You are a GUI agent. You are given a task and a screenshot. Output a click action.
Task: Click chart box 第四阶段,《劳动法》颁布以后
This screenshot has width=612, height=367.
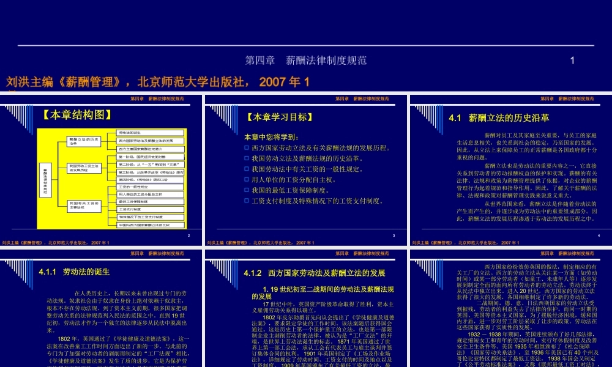point(151,180)
